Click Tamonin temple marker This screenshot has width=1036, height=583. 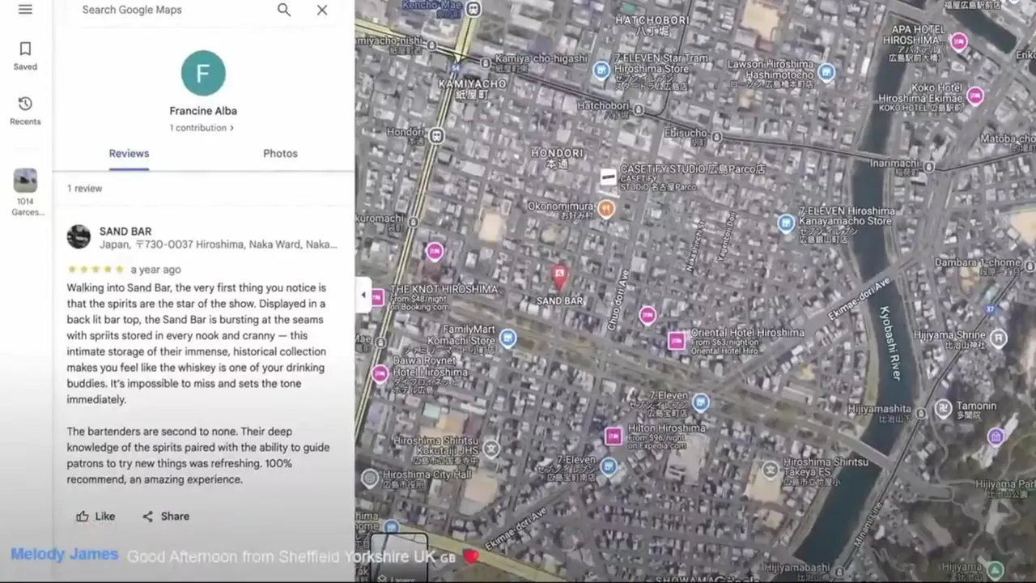coord(943,408)
